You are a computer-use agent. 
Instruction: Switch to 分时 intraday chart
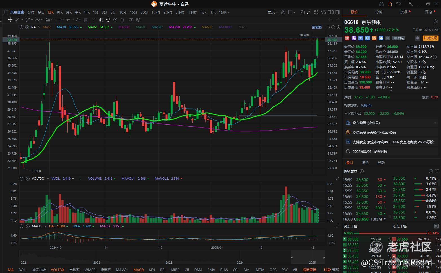click(31, 12)
